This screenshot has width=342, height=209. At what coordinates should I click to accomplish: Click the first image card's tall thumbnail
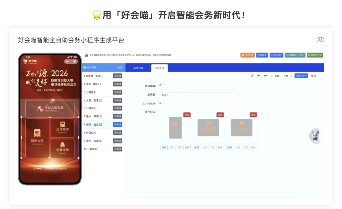[175, 128]
